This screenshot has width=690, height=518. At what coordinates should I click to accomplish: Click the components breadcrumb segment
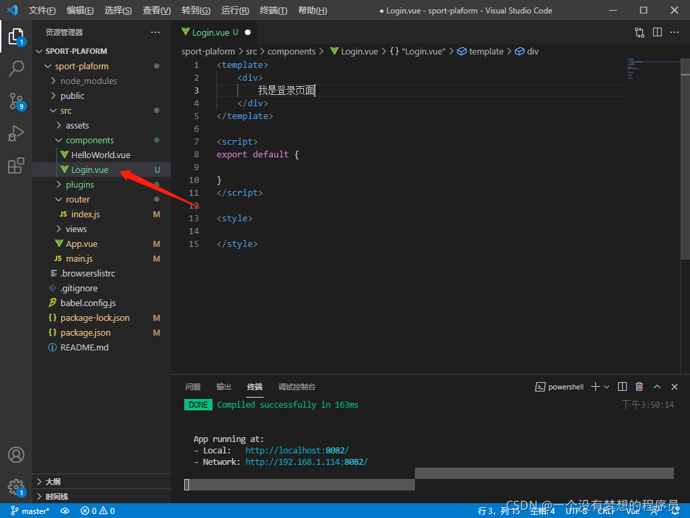coord(291,52)
